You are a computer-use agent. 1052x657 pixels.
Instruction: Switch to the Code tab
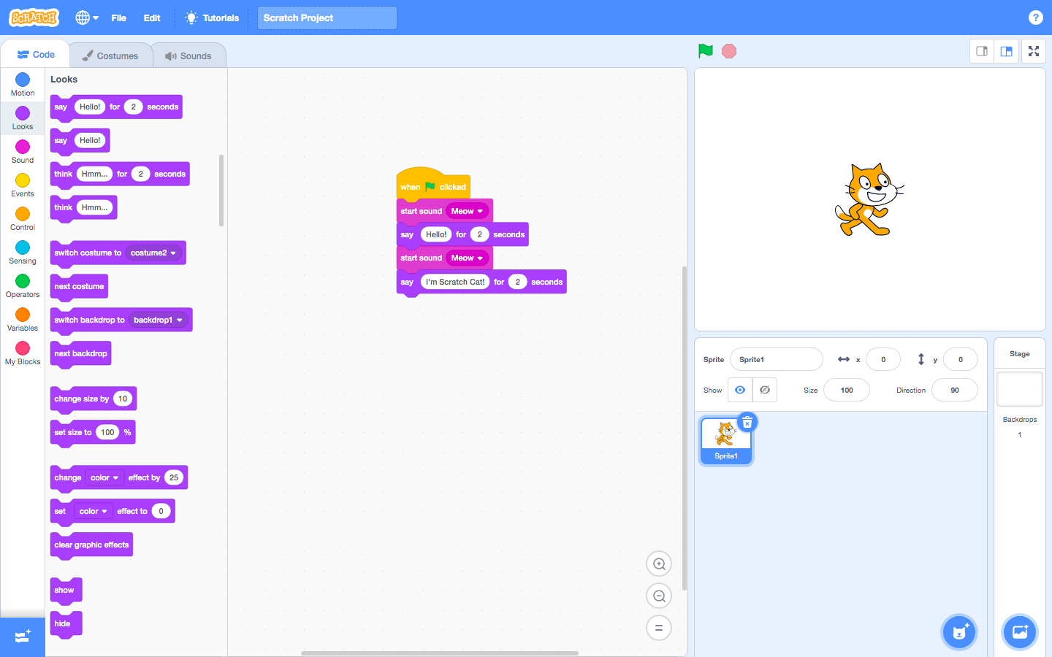click(x=36, y=55)
